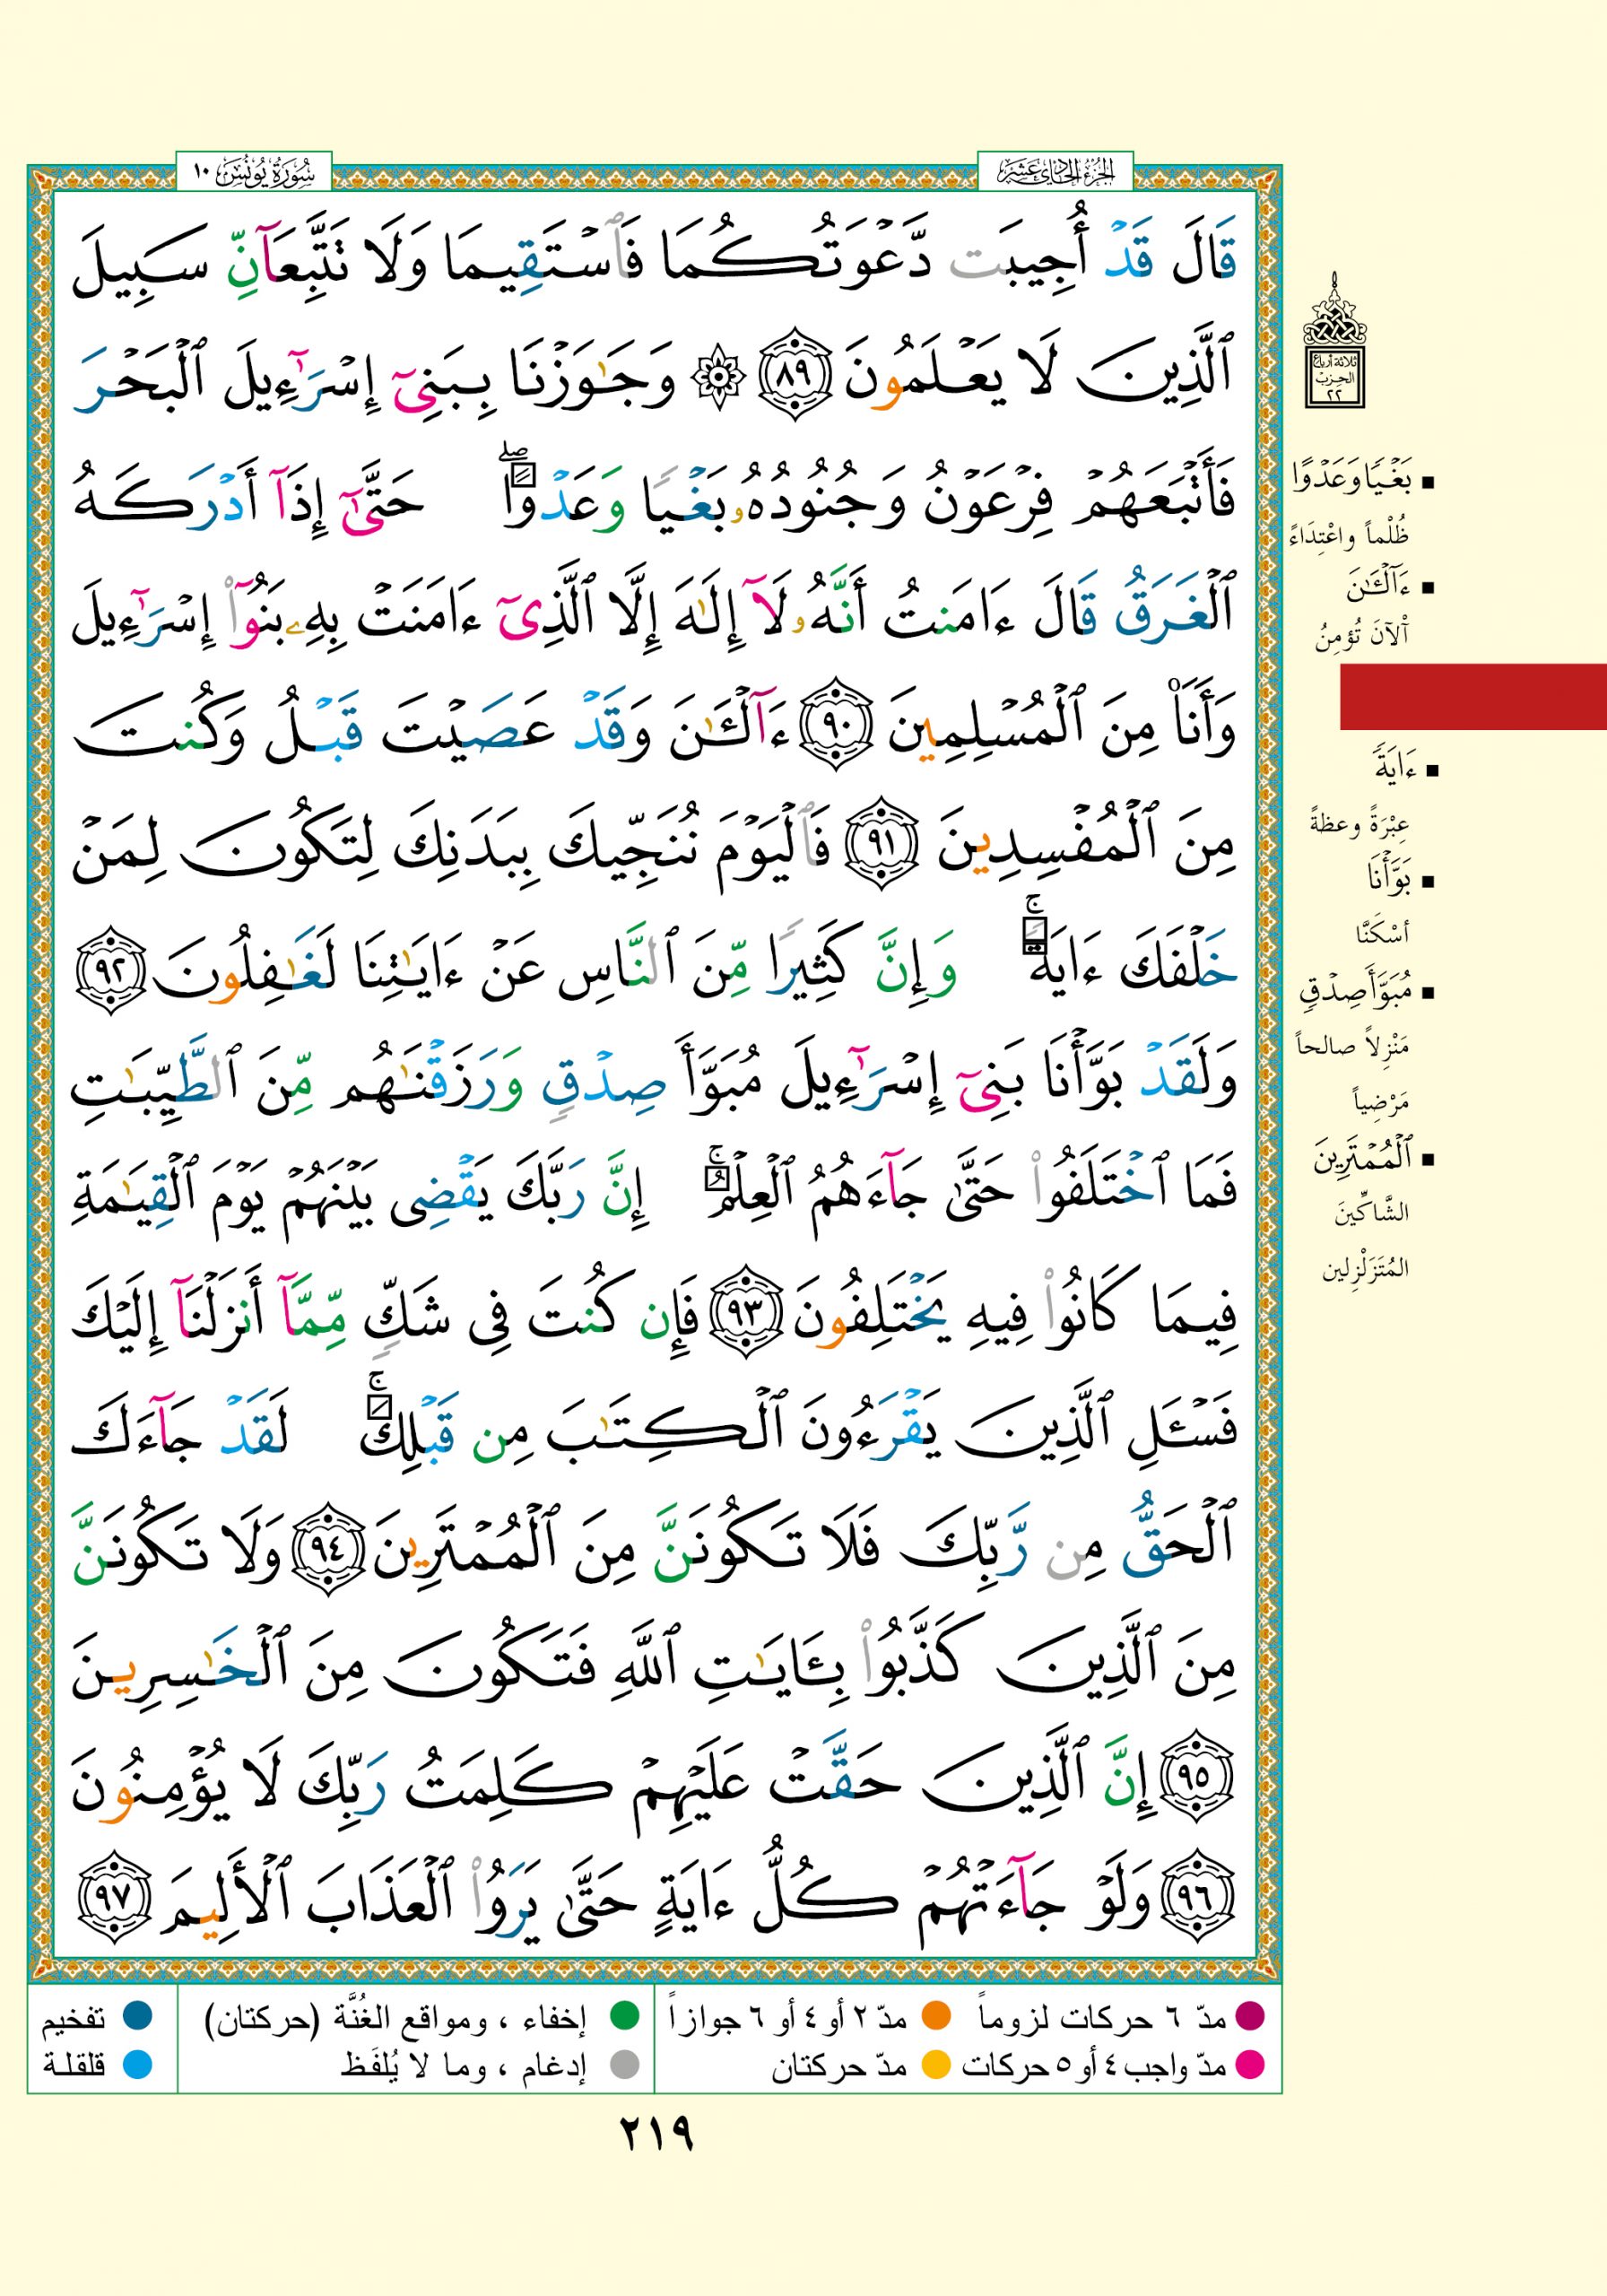Click the eight-pointed star hizb symbol after verse 89

pyautogui.click(x=719, y=379)
